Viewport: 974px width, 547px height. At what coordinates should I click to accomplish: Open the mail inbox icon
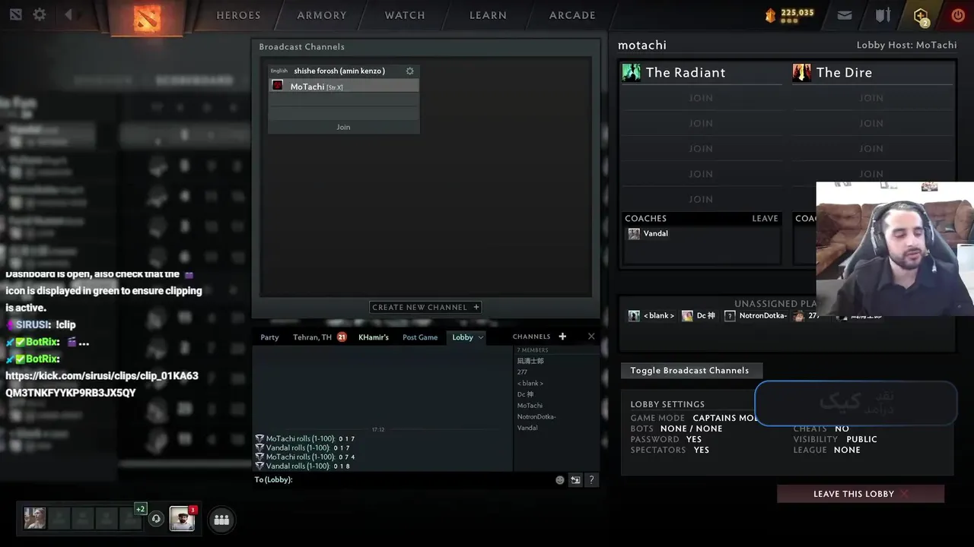(x=845, y=15)
